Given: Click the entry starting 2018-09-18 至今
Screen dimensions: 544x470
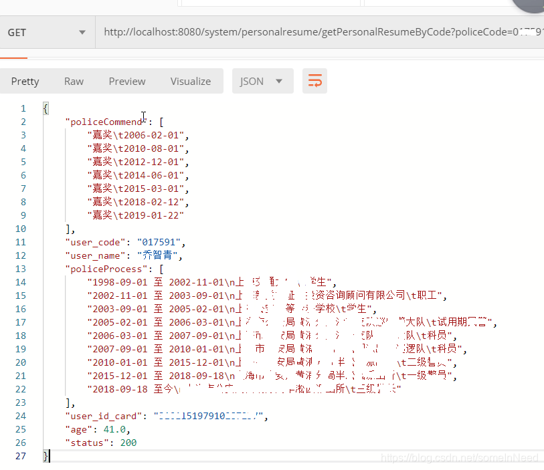Looking at the screenshot, I should 244,390.
